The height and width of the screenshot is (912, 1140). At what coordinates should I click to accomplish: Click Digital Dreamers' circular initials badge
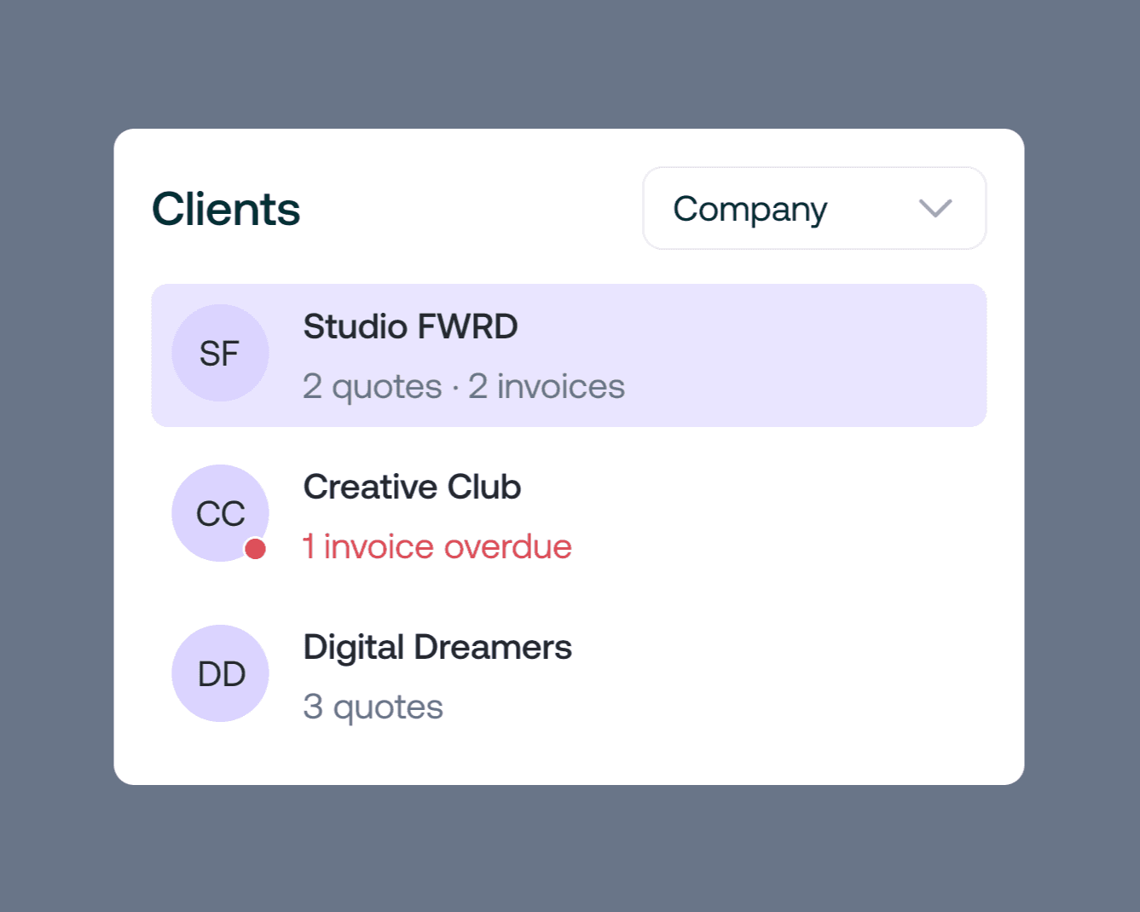point(220,673)
